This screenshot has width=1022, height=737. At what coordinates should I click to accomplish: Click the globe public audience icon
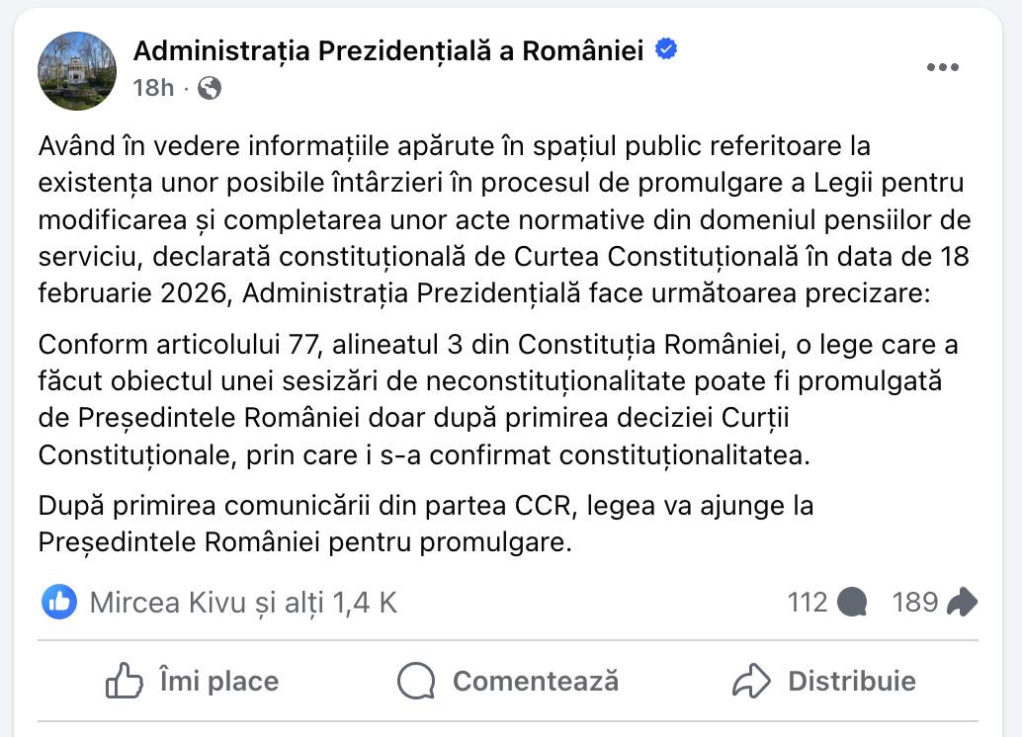210,88
